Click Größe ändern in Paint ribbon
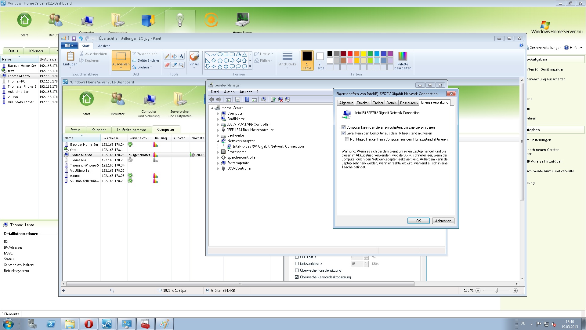The width and height of the screenshot is (586, 330). tap(146, 61)
